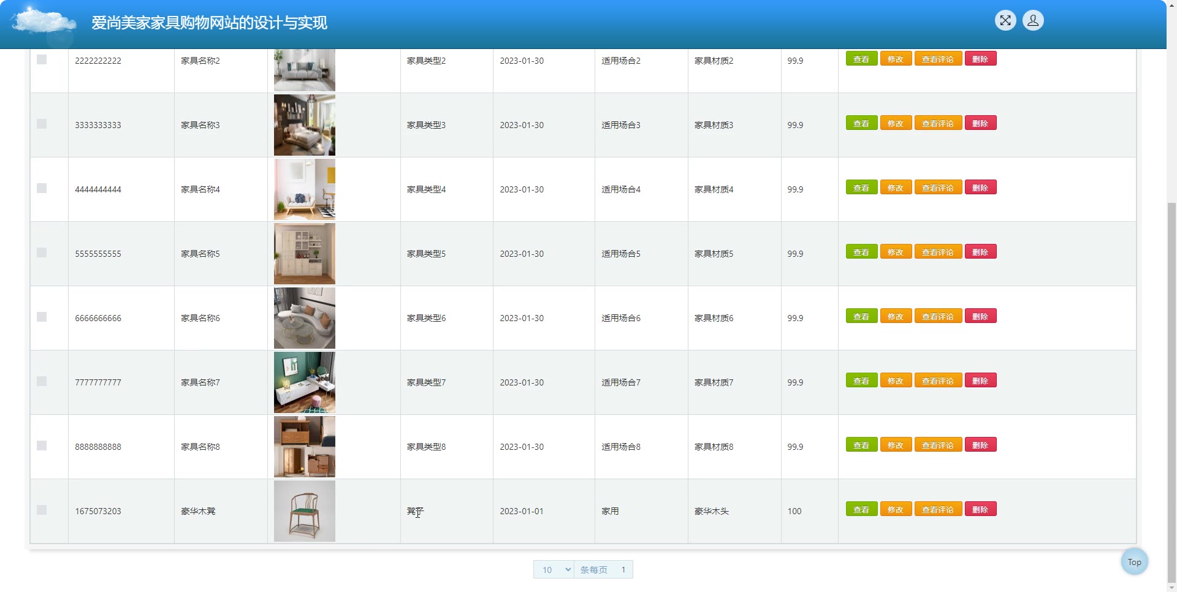Screen dimensions: 1177x592
Task: Click 查看评论 in the 家具名称8 row
Action: (x=938, y=445)
